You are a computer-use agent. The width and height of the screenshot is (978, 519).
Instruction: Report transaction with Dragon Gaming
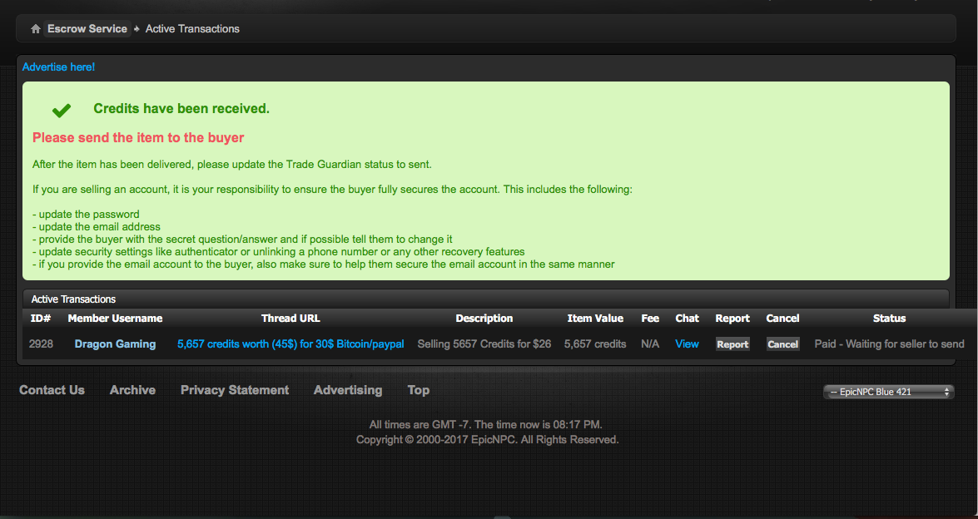pyautogui.click(x=732, y=344)
